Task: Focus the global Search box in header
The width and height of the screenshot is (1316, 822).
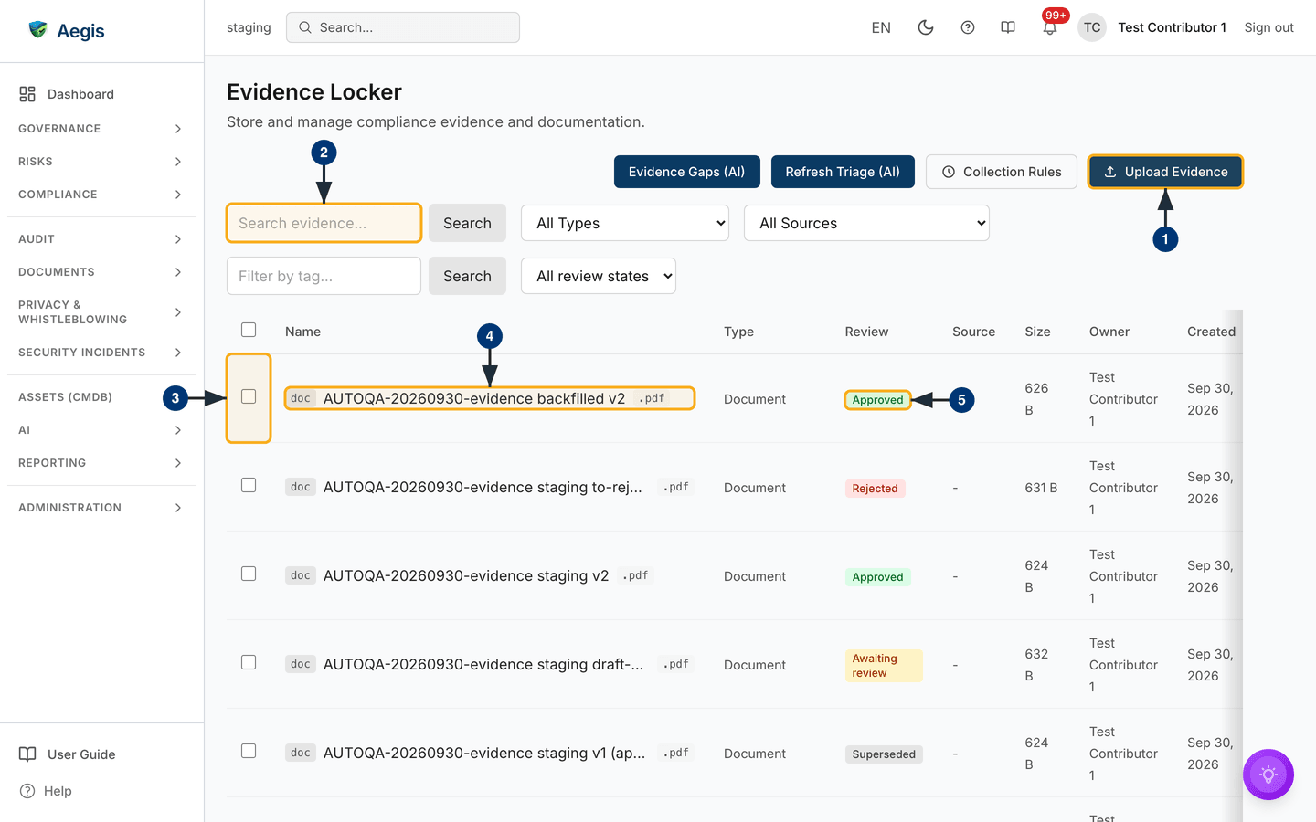Action: (403, 27)
